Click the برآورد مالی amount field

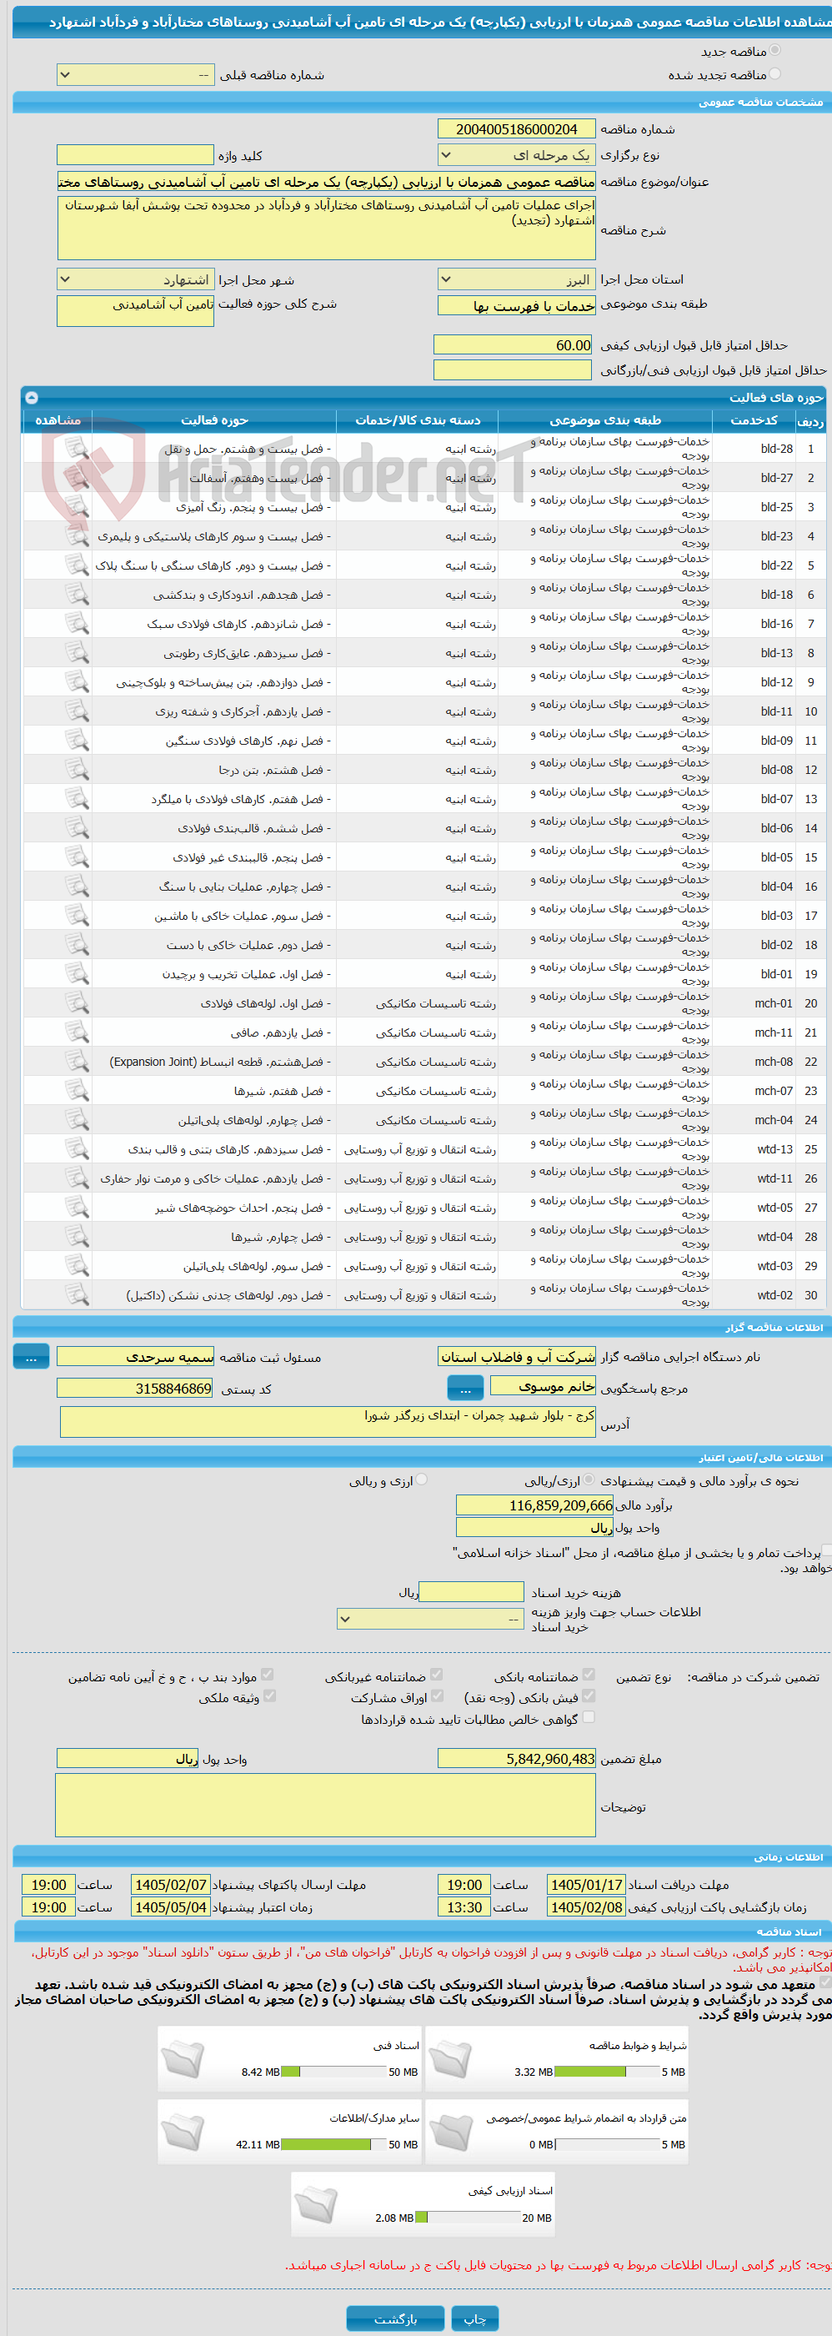pos(536,1505)
